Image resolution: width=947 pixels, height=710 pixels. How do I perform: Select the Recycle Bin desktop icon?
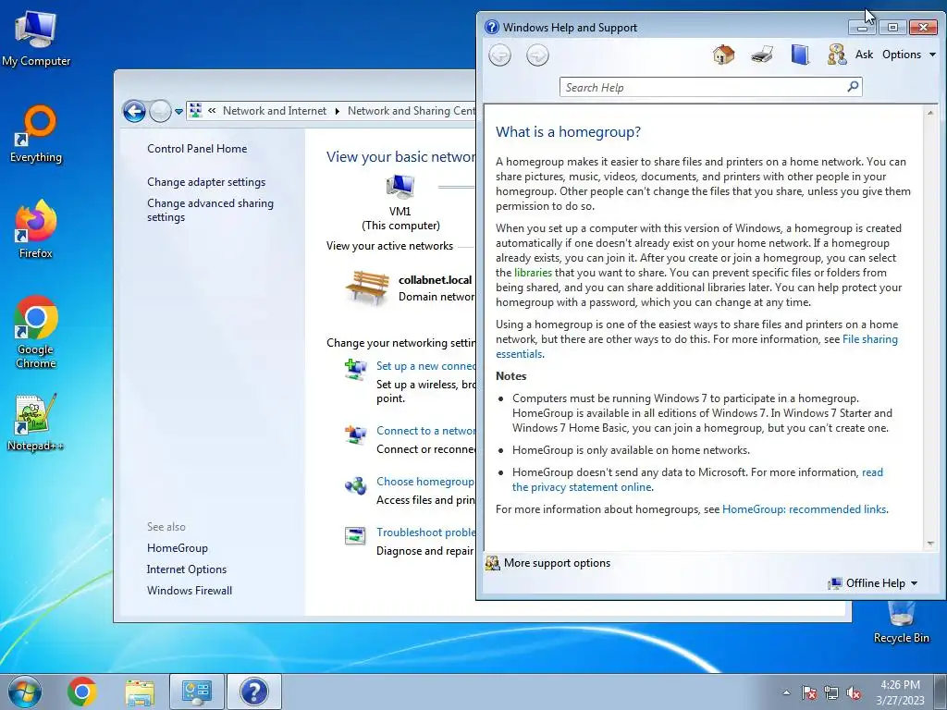click(901, 622)
